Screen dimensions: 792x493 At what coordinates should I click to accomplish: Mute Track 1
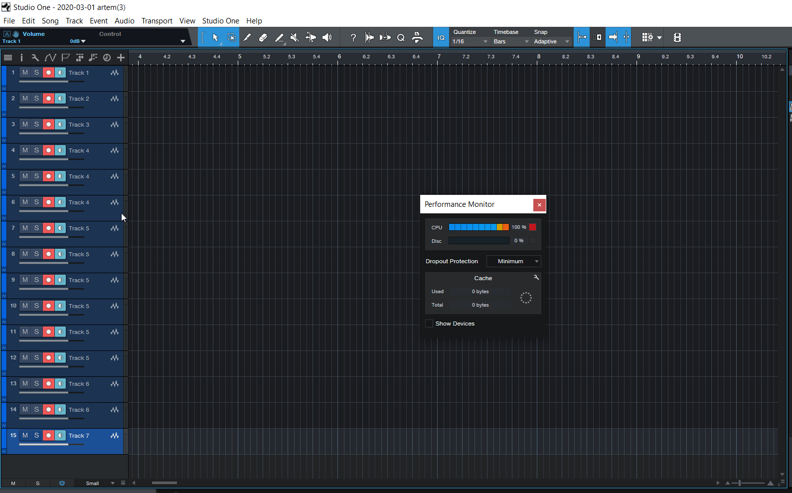25,73
